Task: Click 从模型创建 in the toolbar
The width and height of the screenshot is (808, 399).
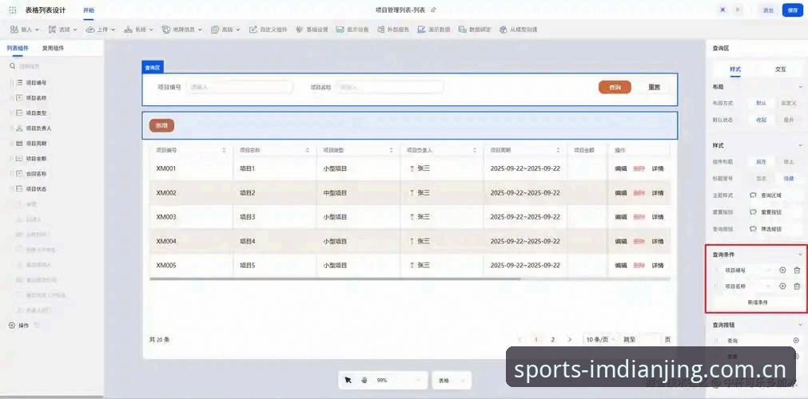Action: (x=519, y=30)
